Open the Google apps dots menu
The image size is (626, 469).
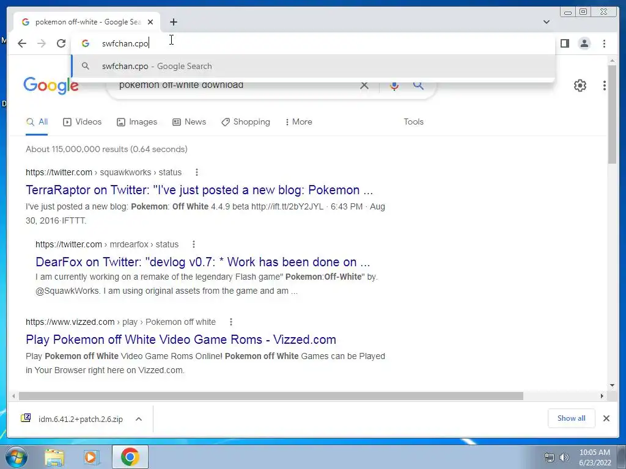tap(605, 85)
